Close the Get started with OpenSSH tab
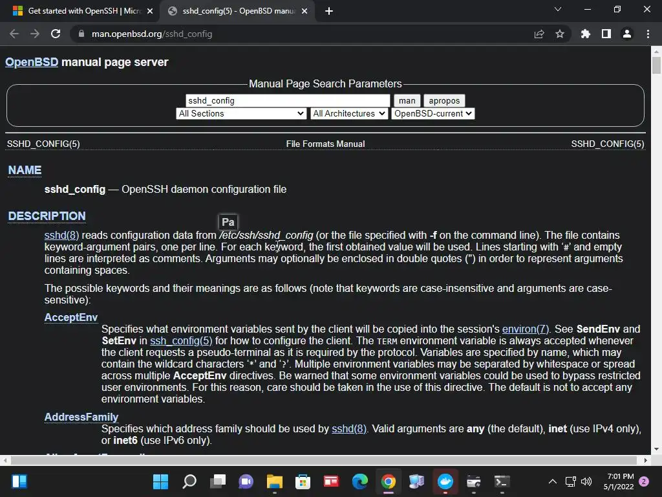 (150, 11)
